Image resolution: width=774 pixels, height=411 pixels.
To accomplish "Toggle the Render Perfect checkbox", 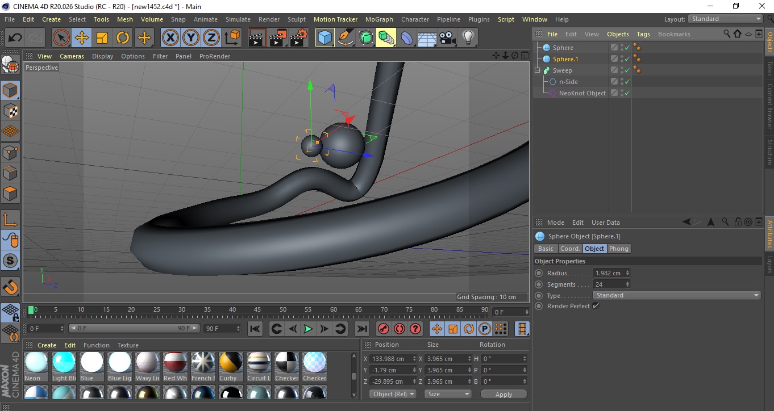I will tap(596, 306).
